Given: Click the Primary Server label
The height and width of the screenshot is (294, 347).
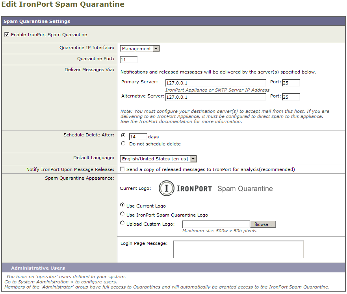Looking at the screenshot, I should point(139,82).
